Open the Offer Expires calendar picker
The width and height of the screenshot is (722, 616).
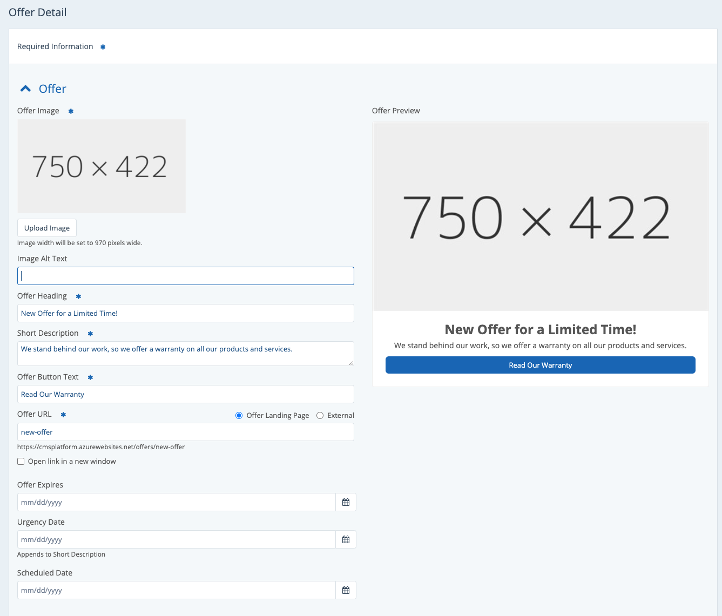pyautogui.click(x=346, y=502)
